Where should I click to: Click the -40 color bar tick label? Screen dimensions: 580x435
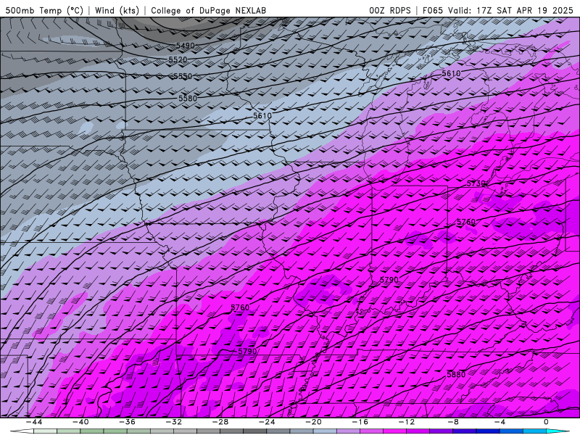80,422
